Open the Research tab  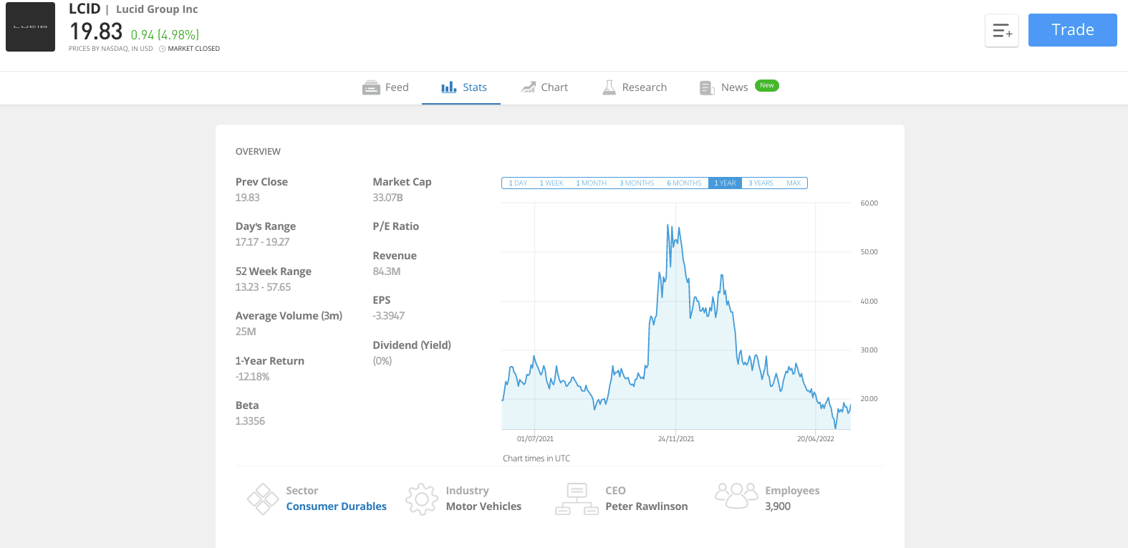pyautogui.click(x=635, y=87)
